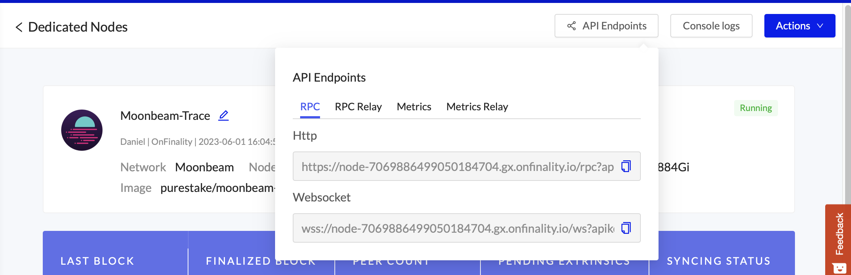Click the Moonbeam network logo
Screen dimensions: 851x275
point(82,130)
